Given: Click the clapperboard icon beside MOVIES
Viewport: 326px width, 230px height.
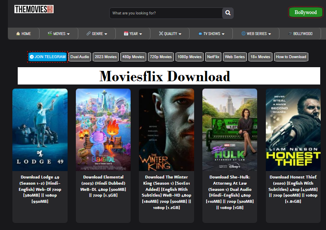Looking at the screenshot, I should click(x=50, y=33).
